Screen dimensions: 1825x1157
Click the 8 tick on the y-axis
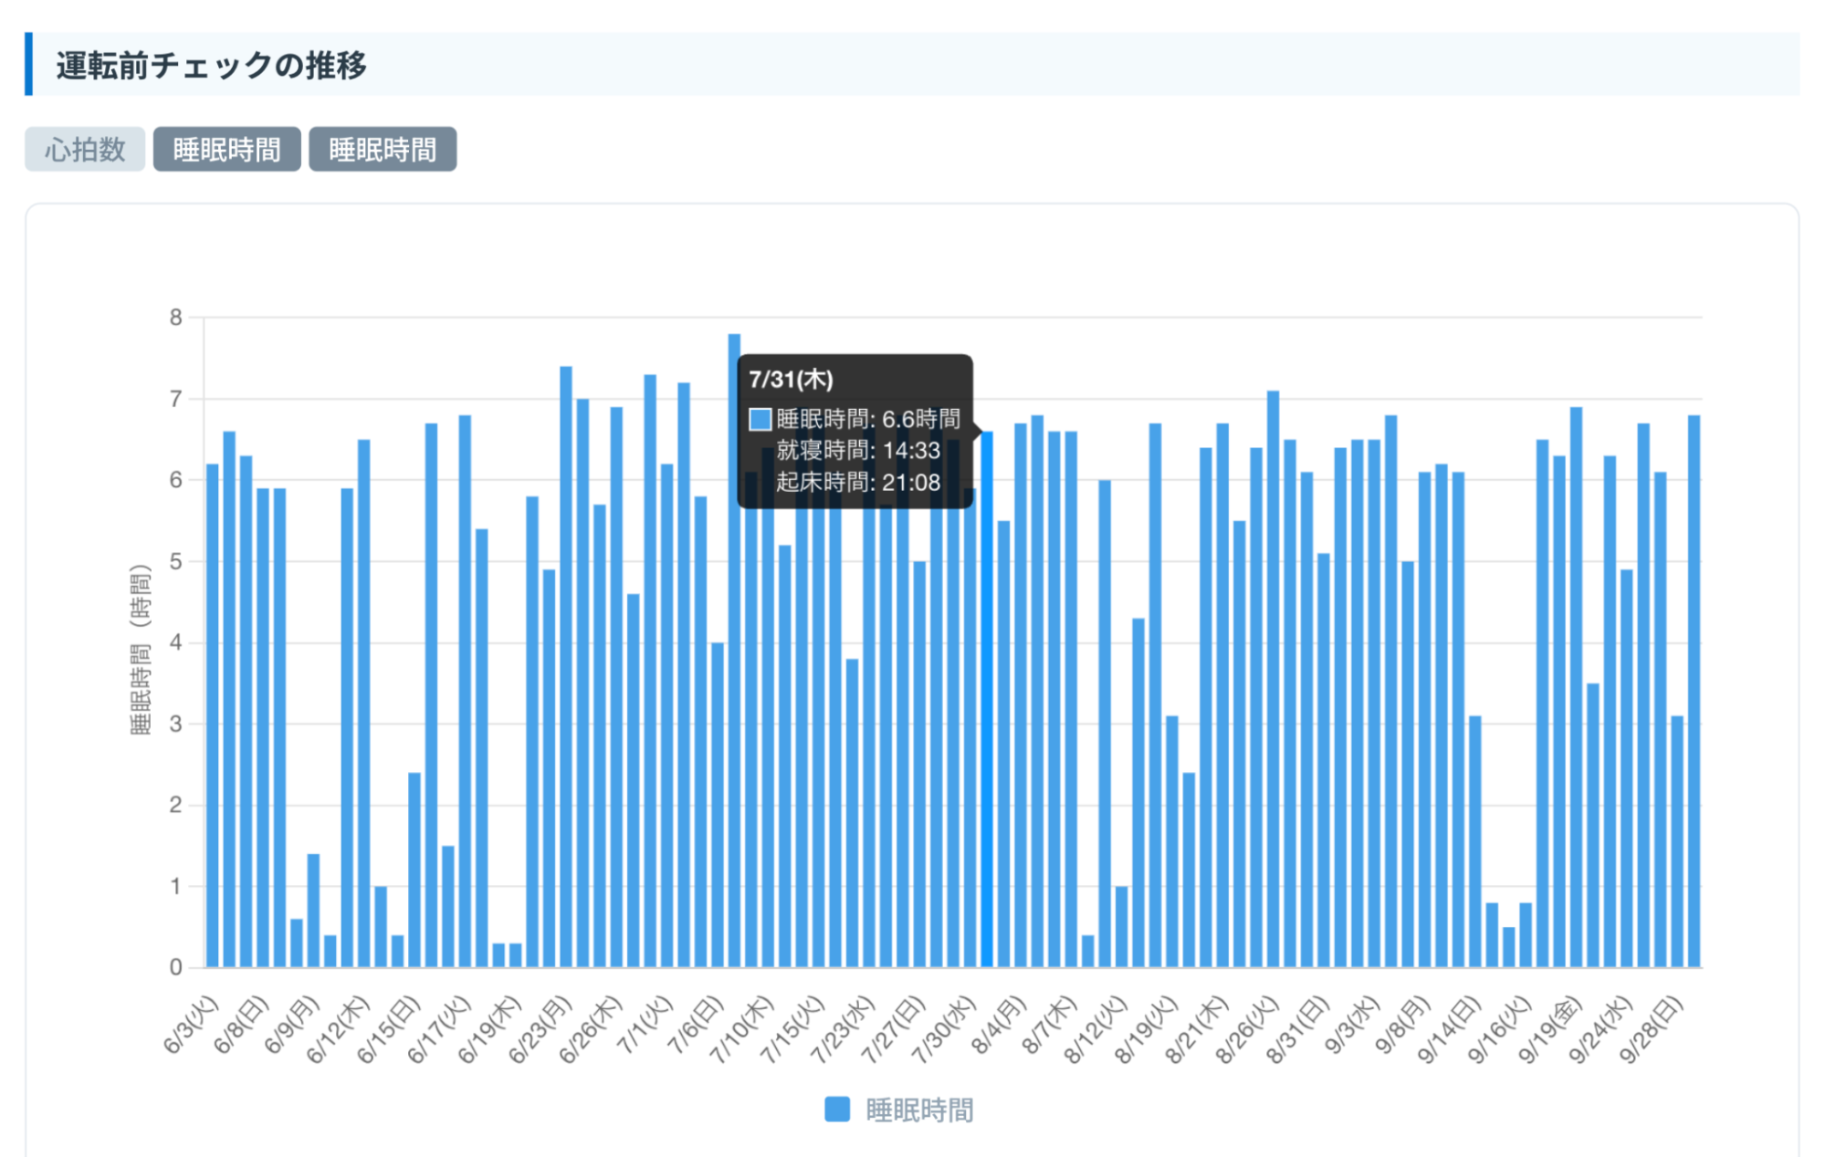point(175,318)
